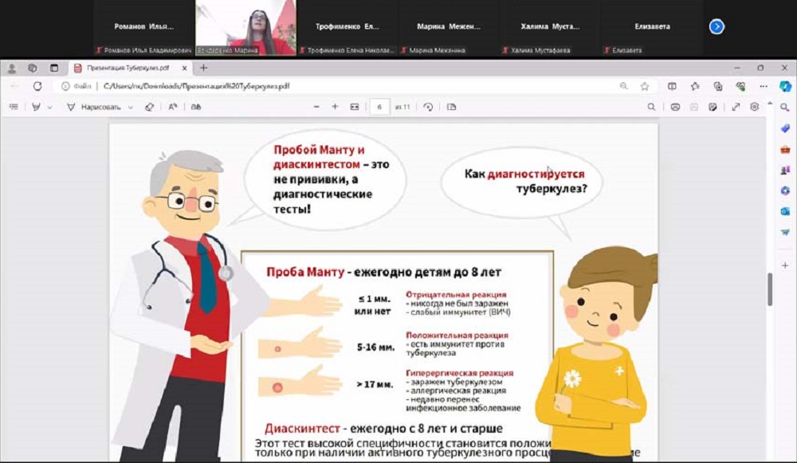Select the Презентация Туберкулез.pdf tab

(x=126, y=68)
